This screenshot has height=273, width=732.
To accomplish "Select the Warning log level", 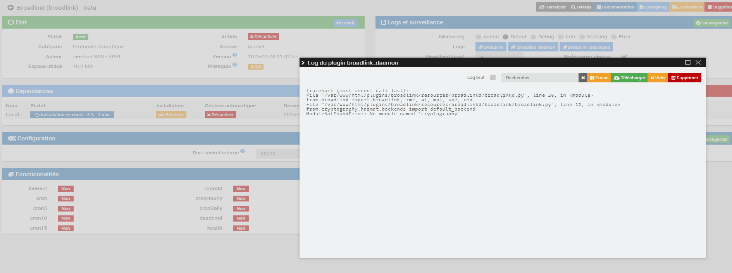I will click(582, 37).
